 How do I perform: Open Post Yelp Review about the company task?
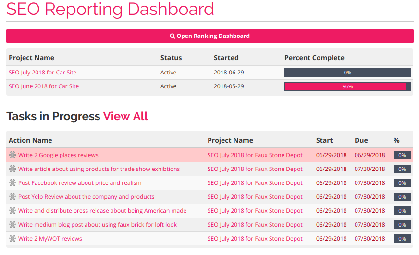[x=86, y=197]
